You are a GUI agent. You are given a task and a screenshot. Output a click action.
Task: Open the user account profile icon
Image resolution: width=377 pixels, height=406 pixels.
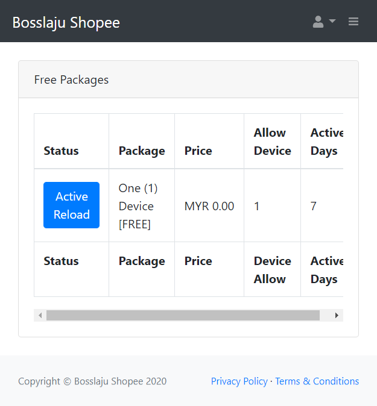tap(318, 22)
